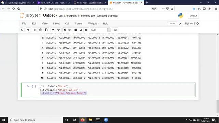The height and width of the screenshot is (123, 219).
Task: Click the pencil edit mode icon
Action: pos(180,24)
